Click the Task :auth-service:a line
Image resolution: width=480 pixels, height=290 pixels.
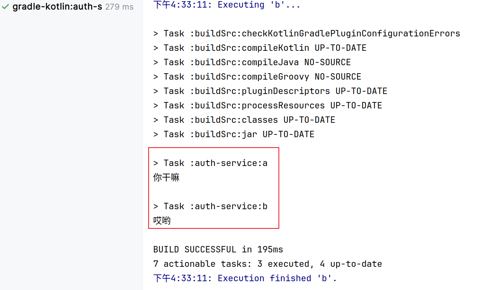pos(210,163)
